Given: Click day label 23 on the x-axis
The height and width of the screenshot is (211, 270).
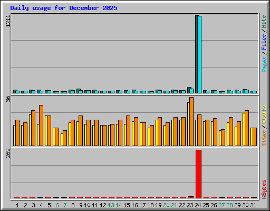Looking at the screenshot, I should pyautogui.click(x=190, y=205).
